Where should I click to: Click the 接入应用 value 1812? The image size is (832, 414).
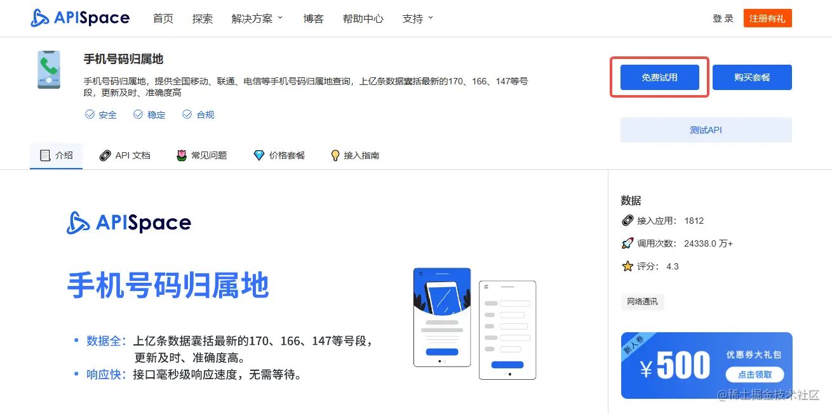coord(694,221)
